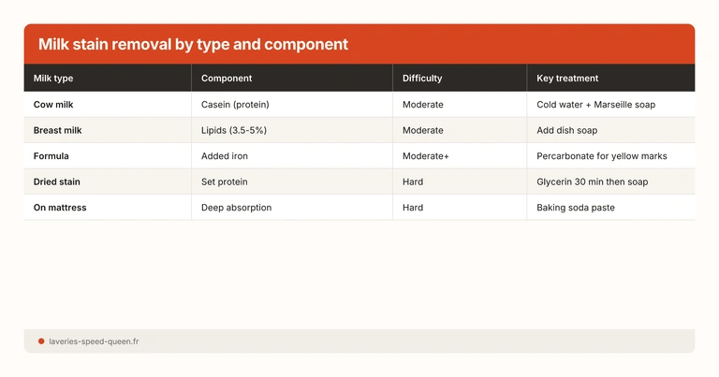Screen dimensions: 719x377
Task: Click the "Milk type" column header
Action: click(53, 79)
